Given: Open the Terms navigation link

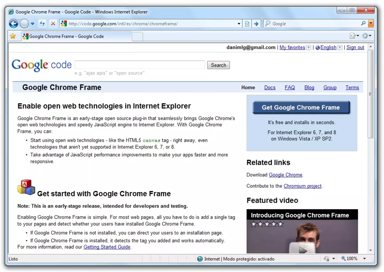Looking at the screenshot, I should pyautogui.click(x=352, y=87).
